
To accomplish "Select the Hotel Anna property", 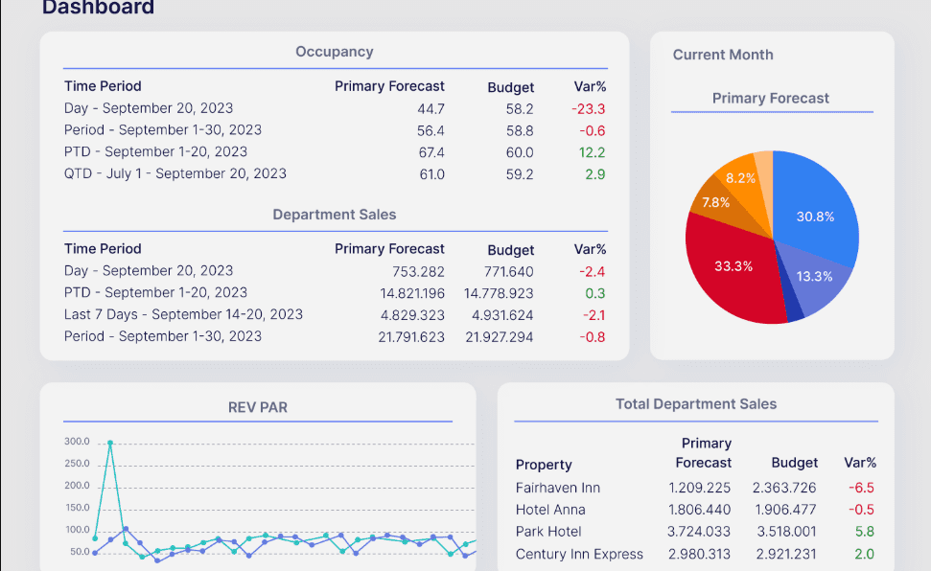I will (x=550, y=510).
